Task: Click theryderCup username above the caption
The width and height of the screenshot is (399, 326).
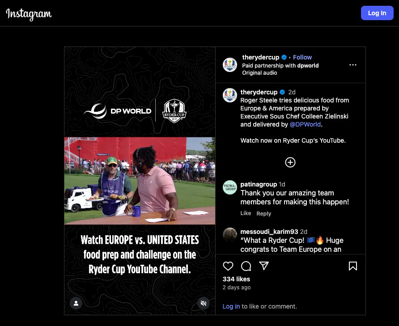Action: click(259, 92)
